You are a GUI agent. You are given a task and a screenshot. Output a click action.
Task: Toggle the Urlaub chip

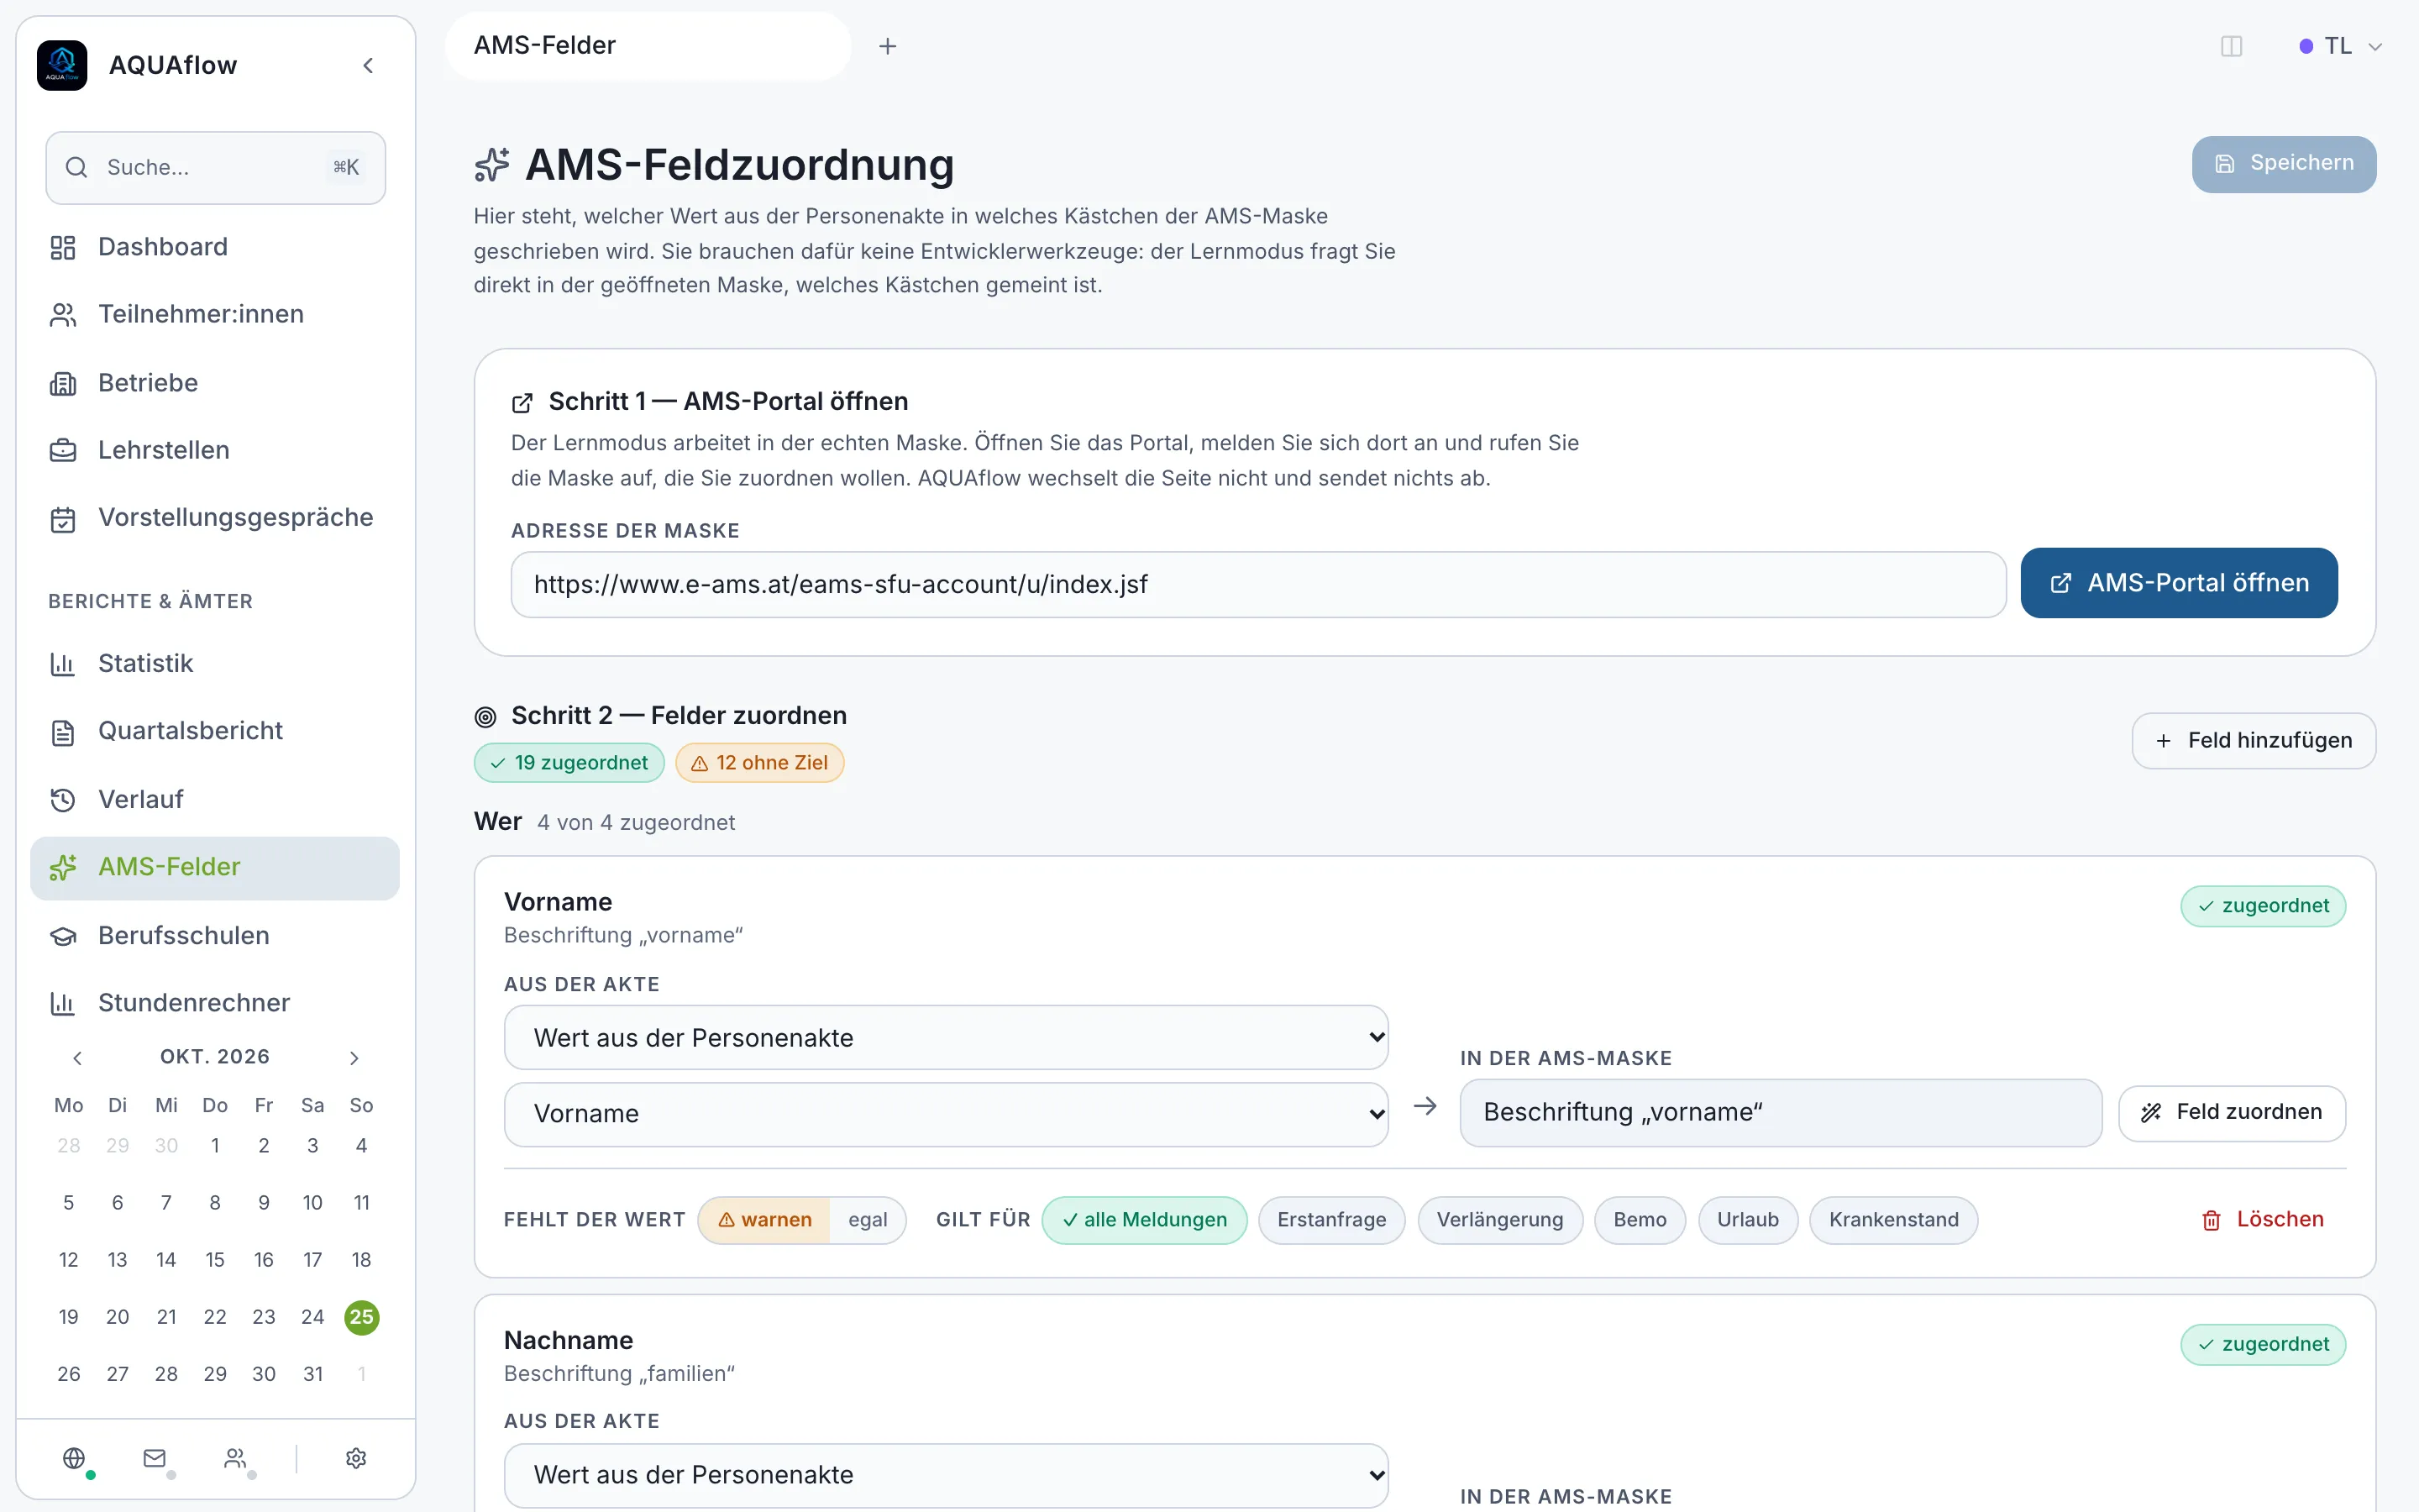click(x=1747, y=1220)
